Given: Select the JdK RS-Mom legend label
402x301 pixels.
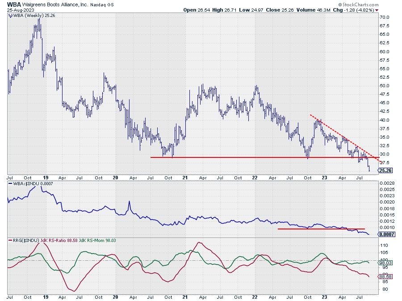Looking at the screenshot, I should [x=92, y=241].
